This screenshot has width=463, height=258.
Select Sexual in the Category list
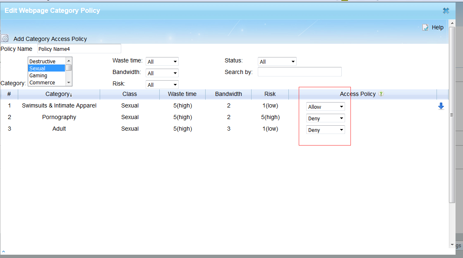click(x=46, y=68)
